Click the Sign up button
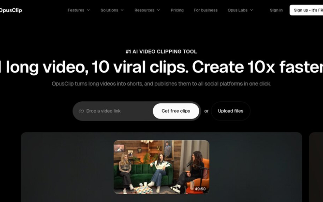 (306, 10)
